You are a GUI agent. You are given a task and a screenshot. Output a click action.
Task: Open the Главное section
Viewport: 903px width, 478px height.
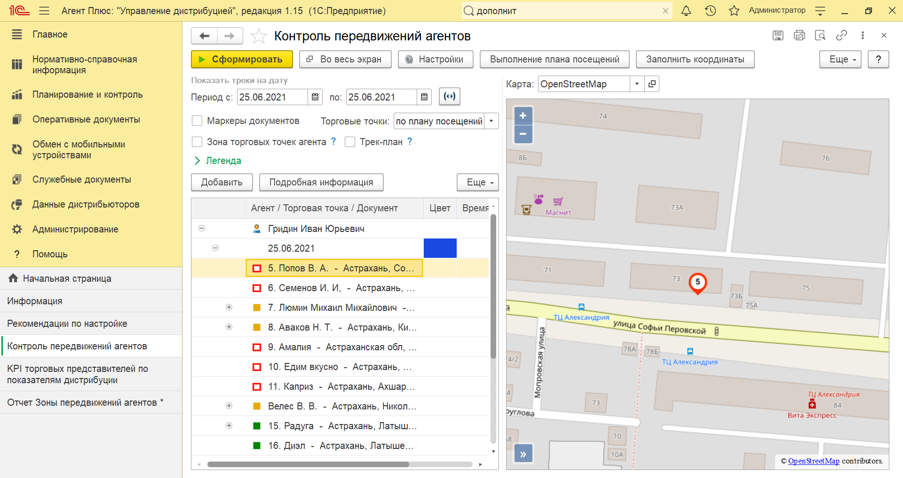[91, 34]
